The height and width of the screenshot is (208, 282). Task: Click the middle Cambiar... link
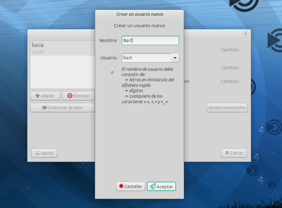click(x=232, y=68)
